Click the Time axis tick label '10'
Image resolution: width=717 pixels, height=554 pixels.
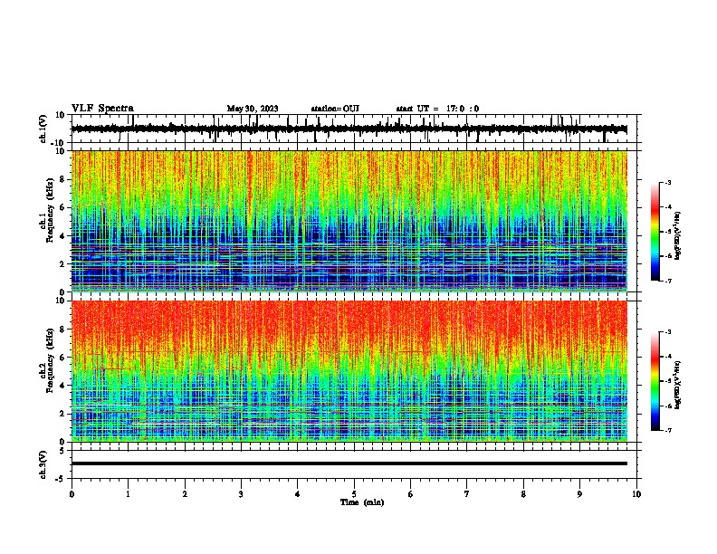[x=636, y=494]
